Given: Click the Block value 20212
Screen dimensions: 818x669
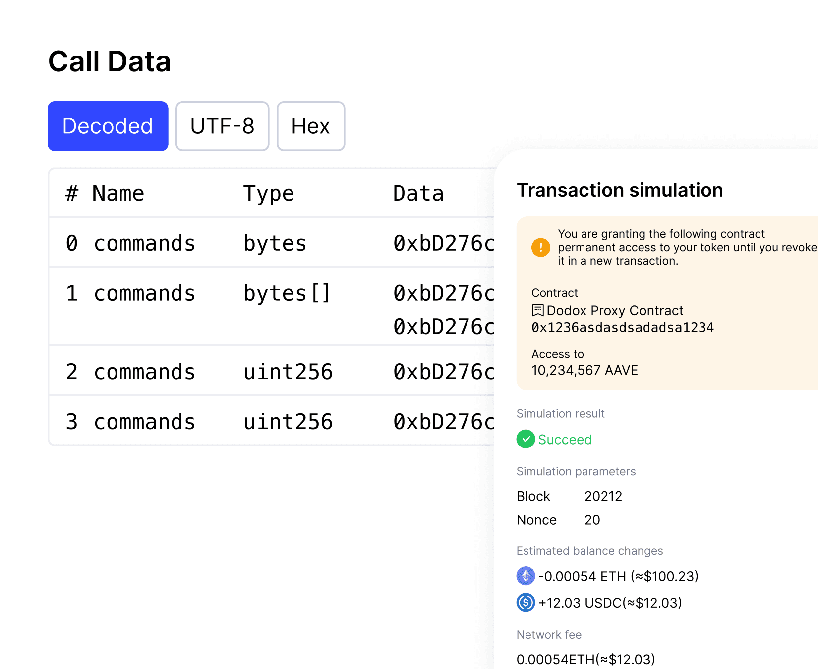Looking at the screenshot, I should tap(603, 496).
